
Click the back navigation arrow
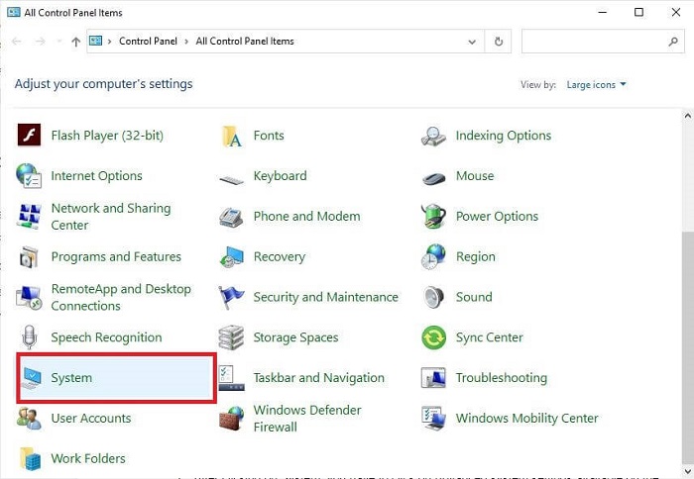[x=17, y=42]
